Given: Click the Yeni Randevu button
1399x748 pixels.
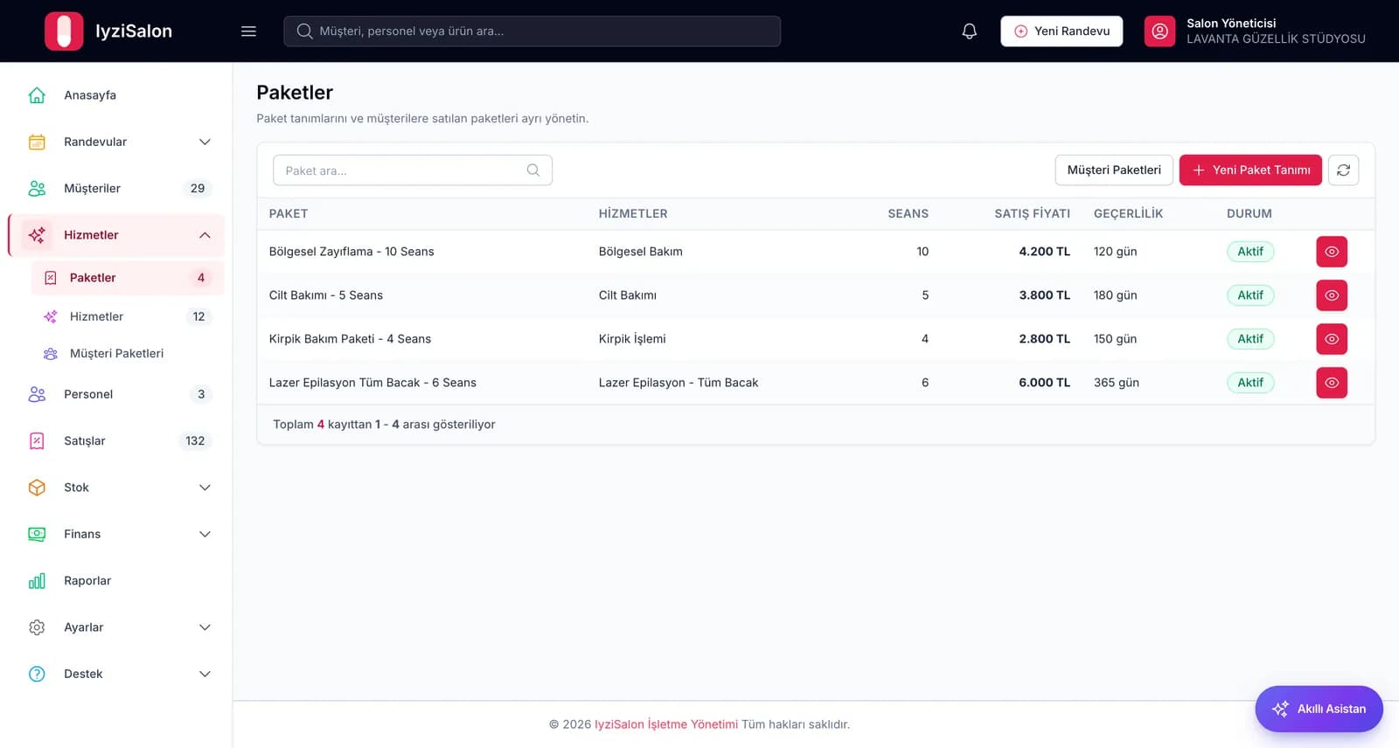Looking at the screenshot, I should pyautogui.click(x=1061, y=31).
